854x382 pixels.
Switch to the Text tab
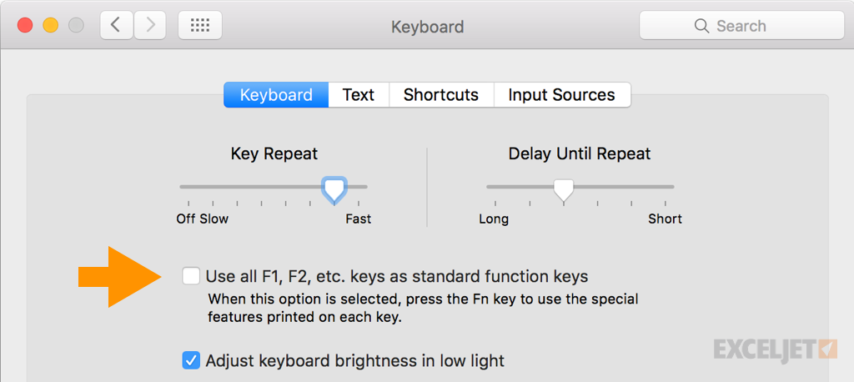coord(359,95)
